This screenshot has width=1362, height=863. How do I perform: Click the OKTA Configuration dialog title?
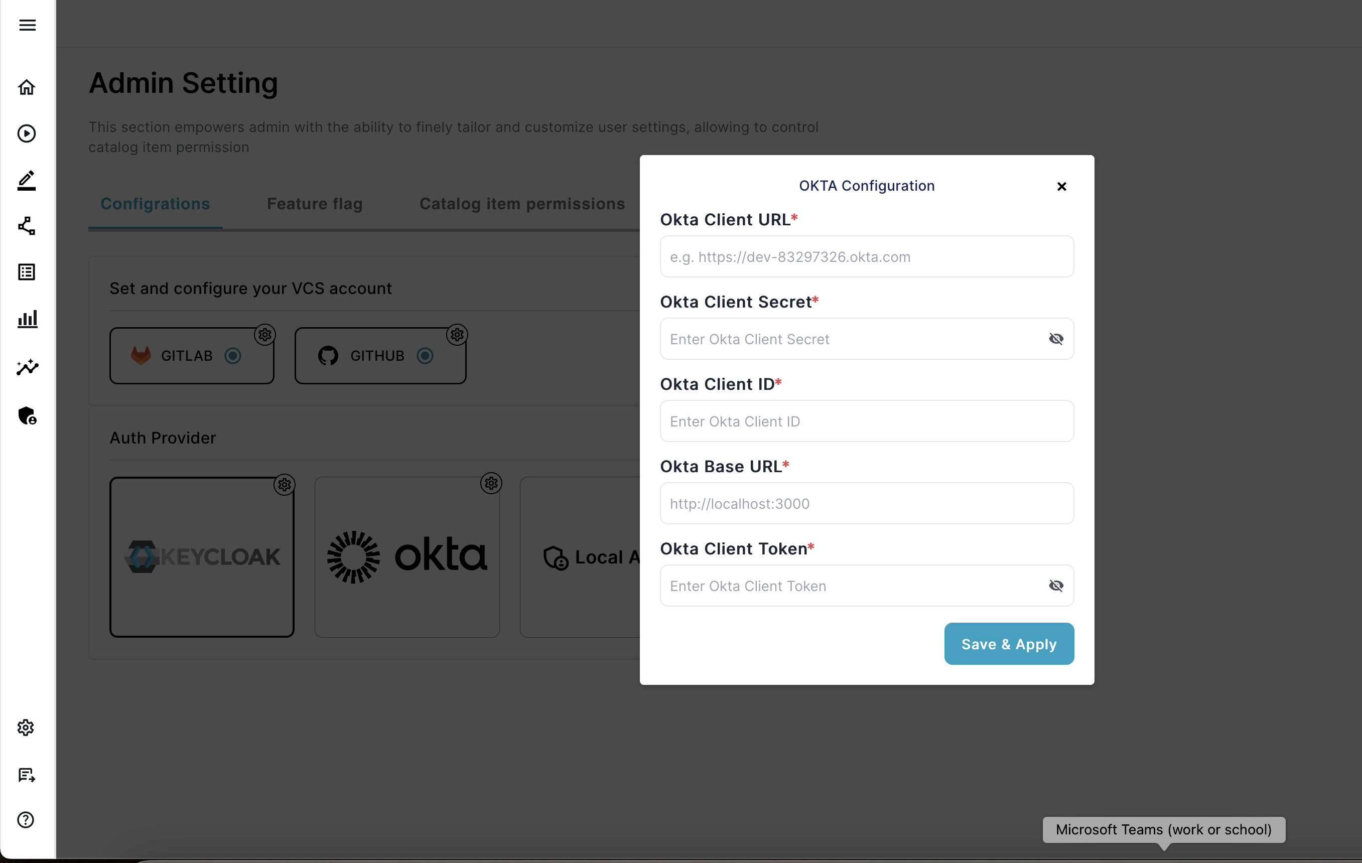[867, 186]
